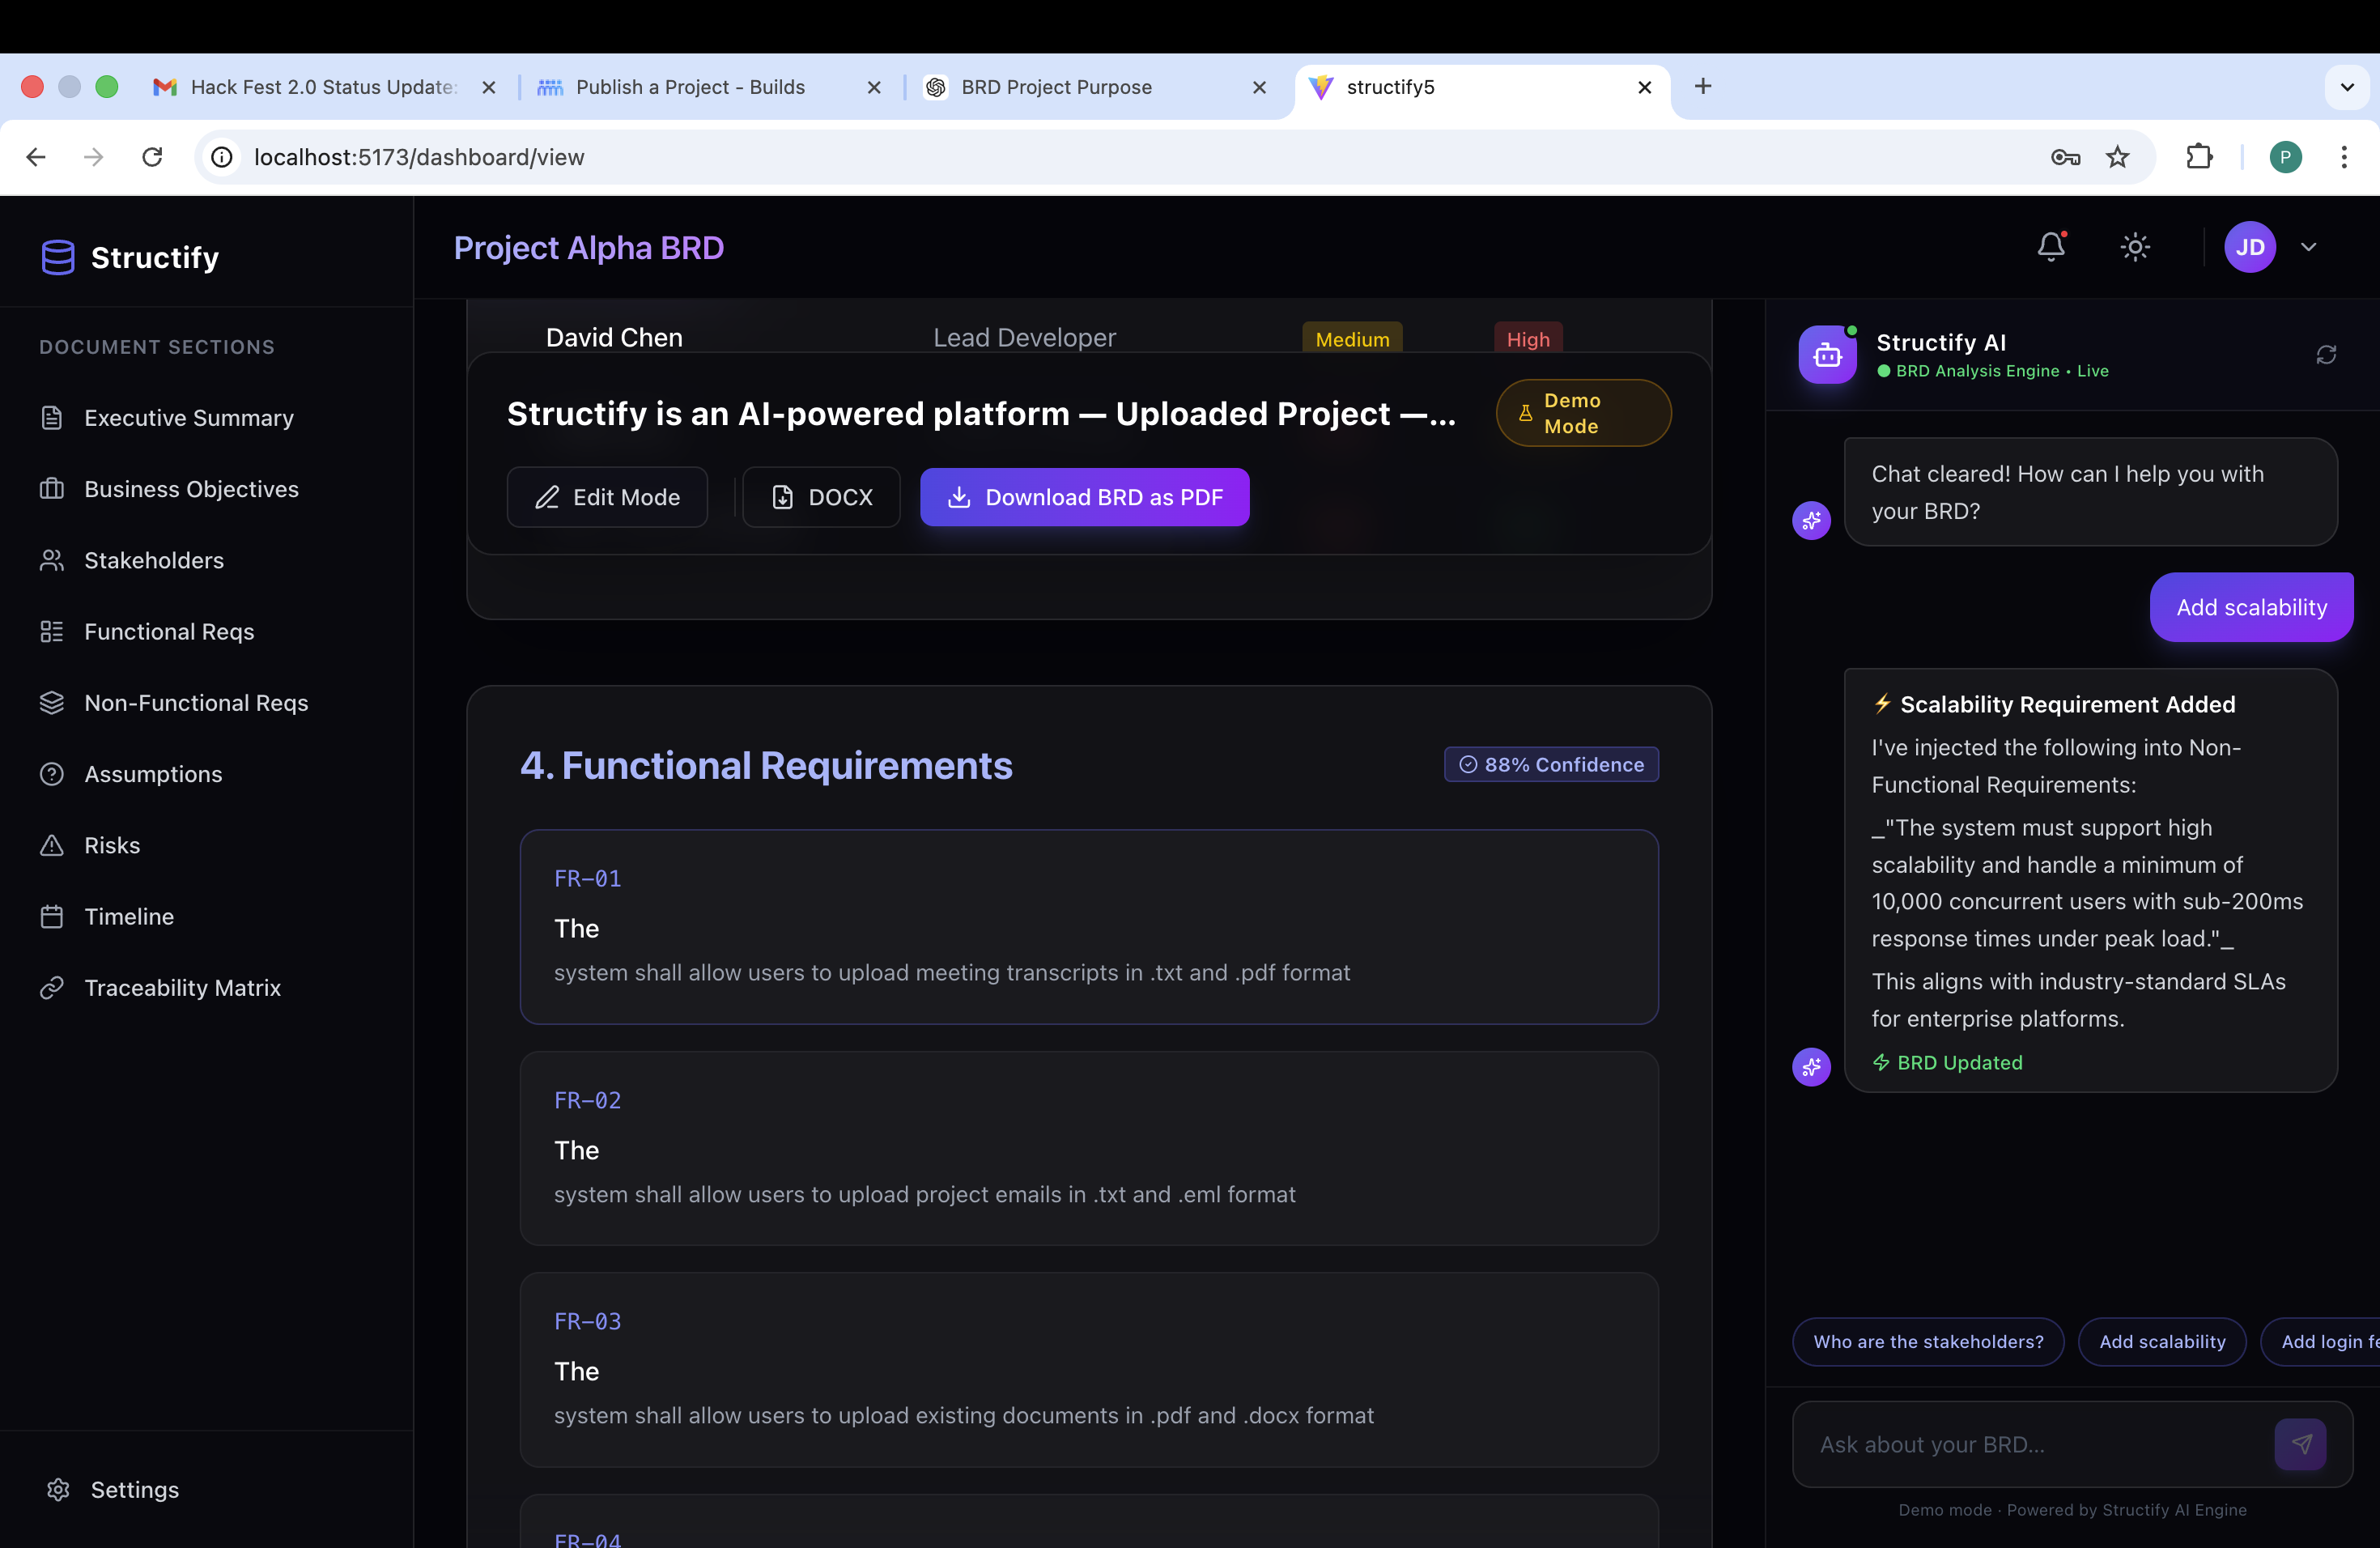Reload the page in browser
The width and height of the screenshot is (2380, 1548).
152,157
